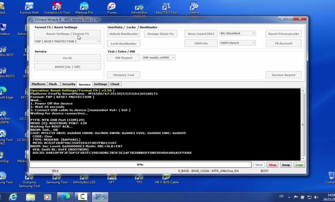Open the Octoplus LG Tool shortcut
335x202 pixels.
pos(57,8)
